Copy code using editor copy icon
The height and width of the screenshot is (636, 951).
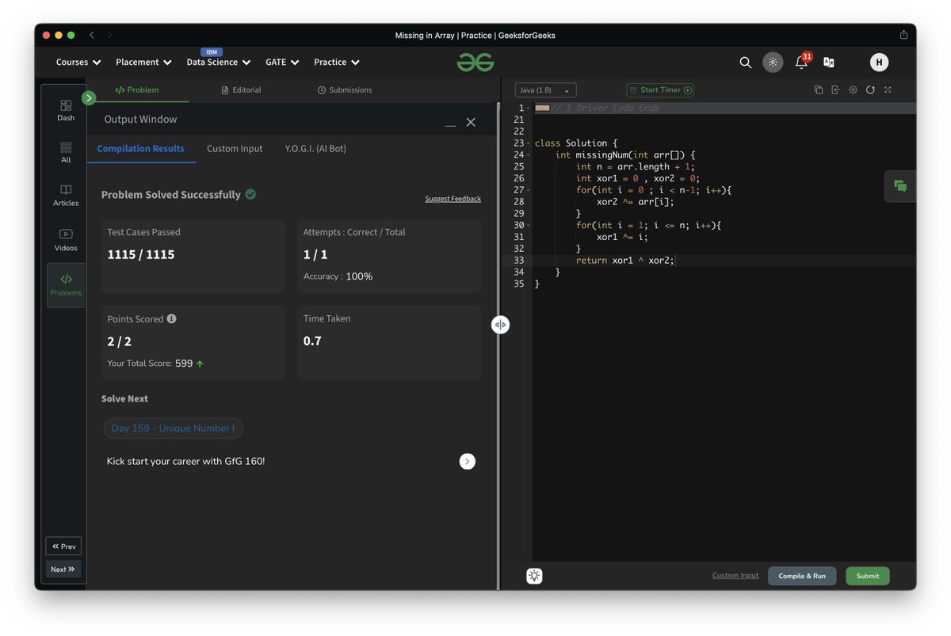click(819, 90)
